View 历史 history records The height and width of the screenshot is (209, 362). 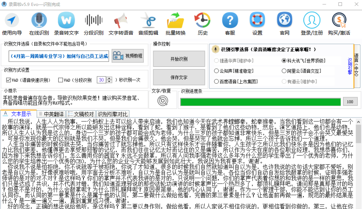pyautogui.click(x=203, y=24)
